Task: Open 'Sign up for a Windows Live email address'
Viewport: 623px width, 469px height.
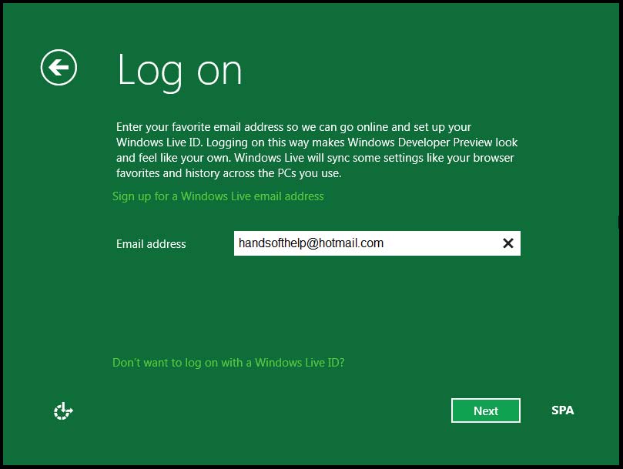Action: click(218, 196)
